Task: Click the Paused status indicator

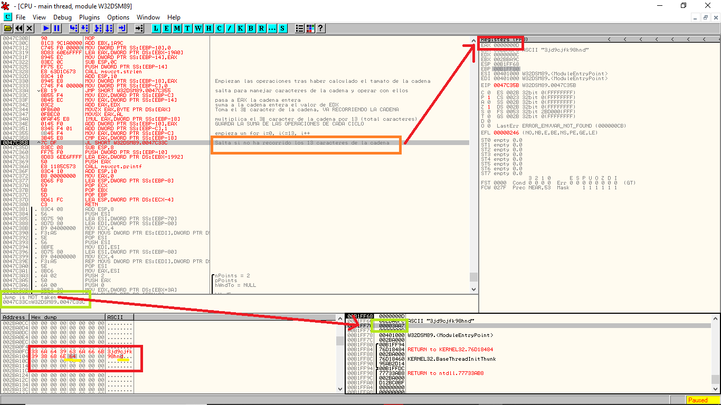Action: tap(703, 400)
